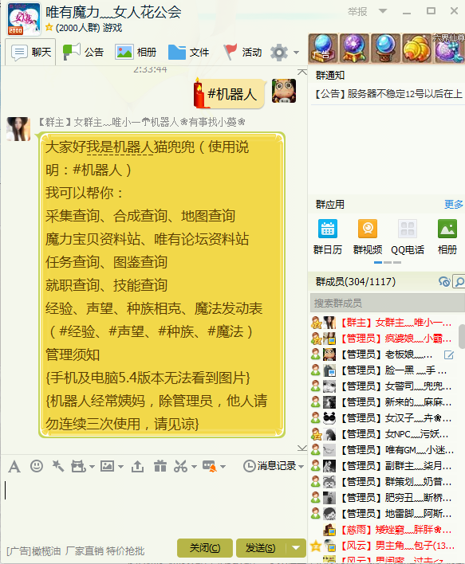Open the 文件 tab
The height and width of the screenshot is (564, 465).
tap(188, 52)
